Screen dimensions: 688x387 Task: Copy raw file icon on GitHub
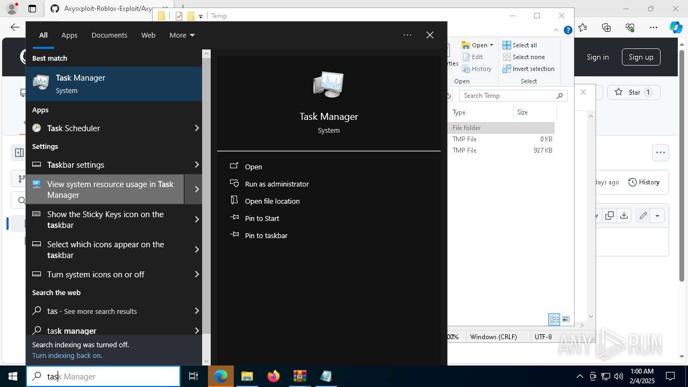click(610, 216)
